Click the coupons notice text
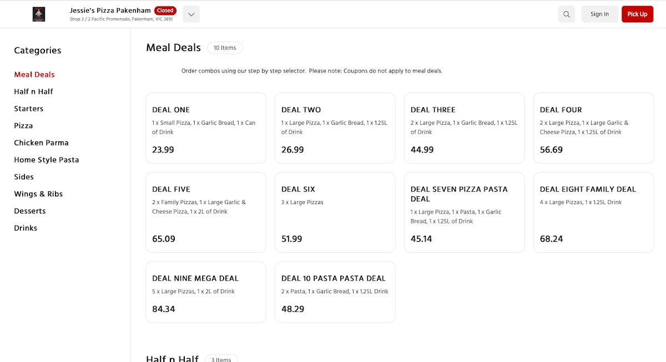The height and width of the screenshot is (362, 666). pyautogui.click(x=312, y=71)
